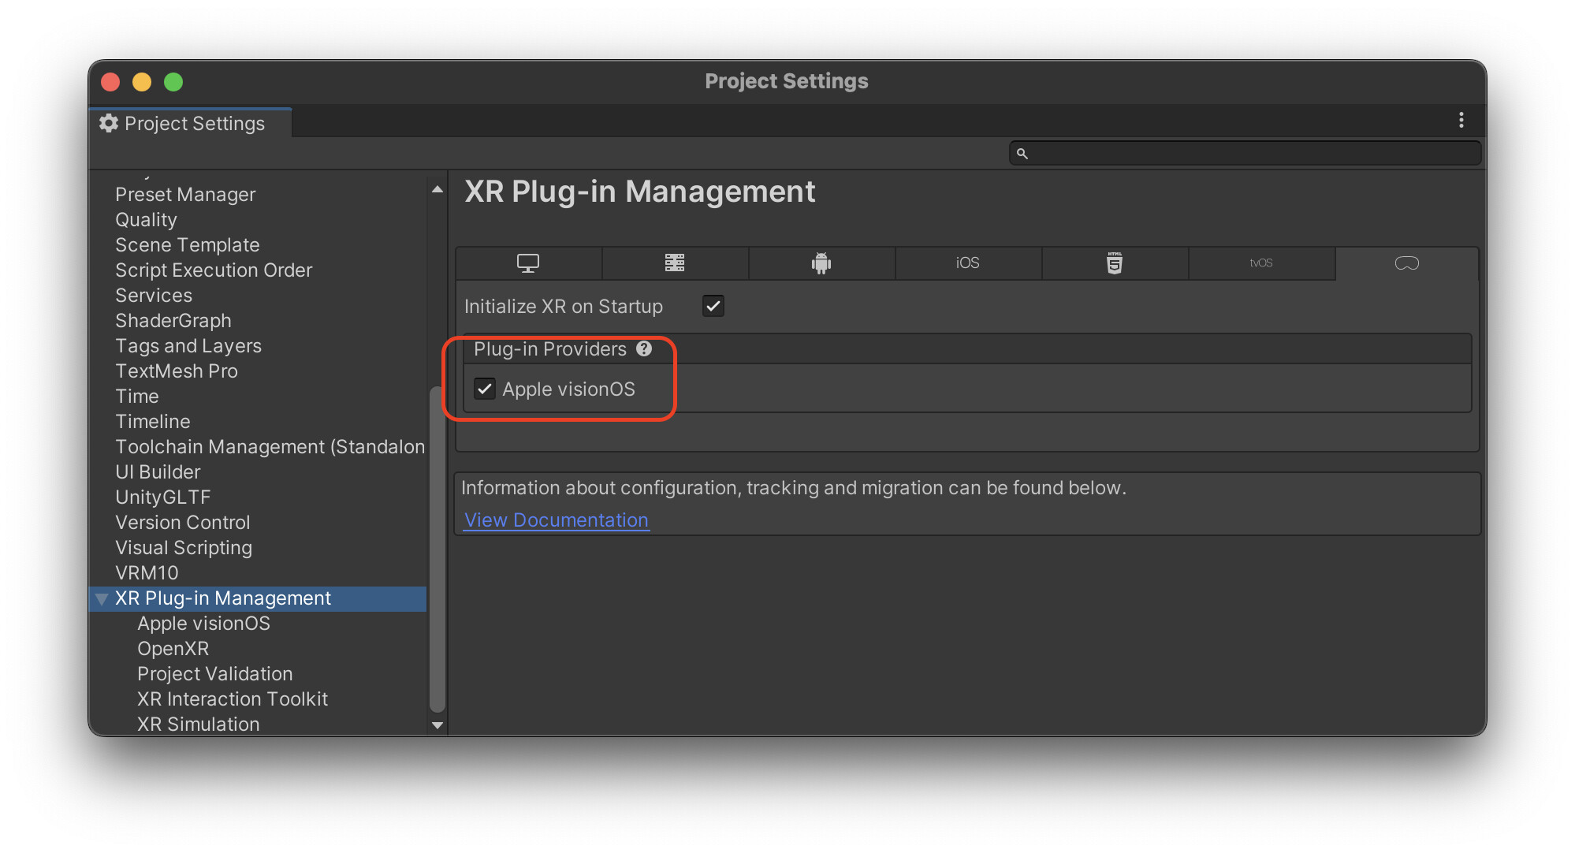This screenshot has height=853, width=1575.
Task: Select the Web HTML5 platform icon
Action: (1115, 263)
